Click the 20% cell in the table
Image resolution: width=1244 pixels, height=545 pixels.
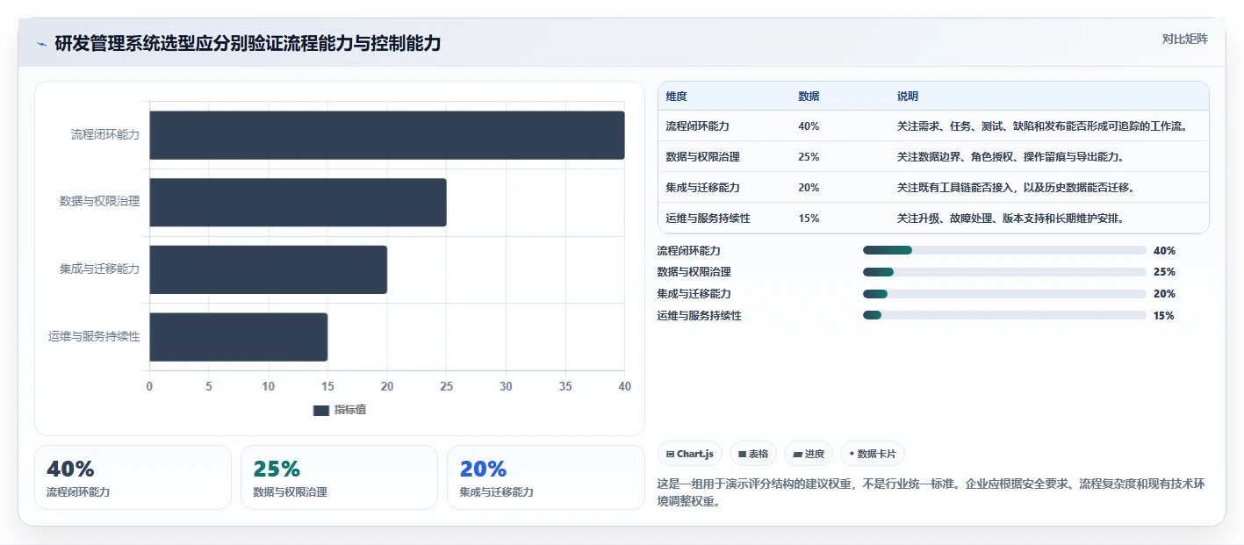point(809,188)
